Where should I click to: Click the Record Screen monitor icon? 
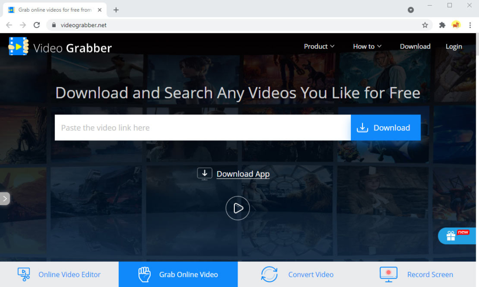tap(388, 274)
